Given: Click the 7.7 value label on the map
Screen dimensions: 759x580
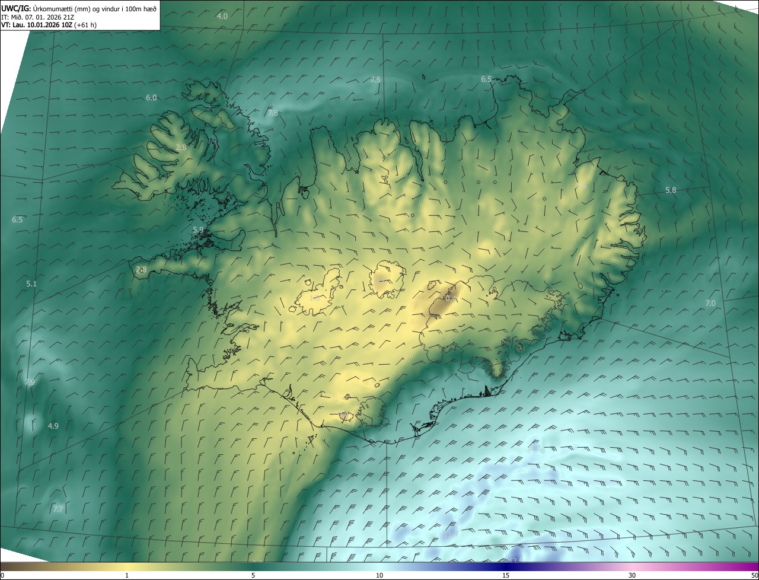Looking at the screenshot, I should (58, 509).
